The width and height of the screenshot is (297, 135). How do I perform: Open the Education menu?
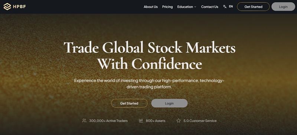coord(185,7)
